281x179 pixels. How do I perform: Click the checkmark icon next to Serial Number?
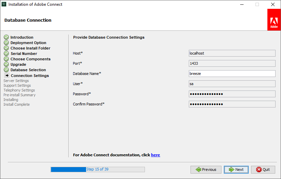[x=6, y=54]
